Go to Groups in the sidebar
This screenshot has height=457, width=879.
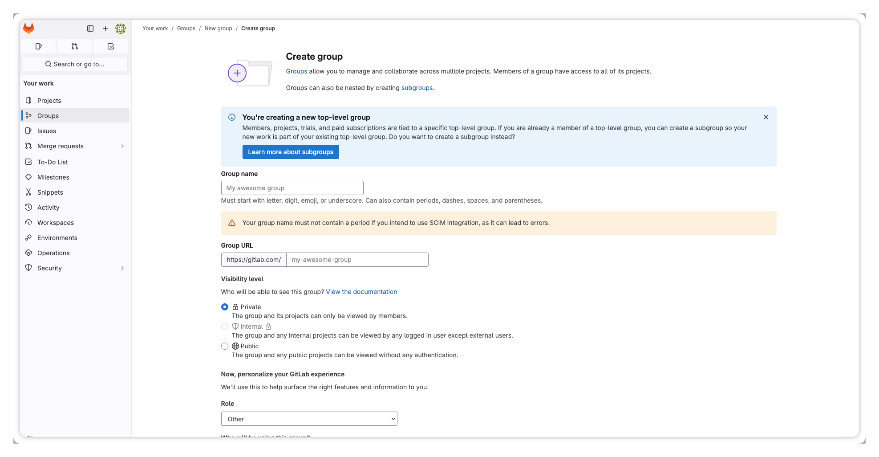pyautogui.click(x=76, y=116)
